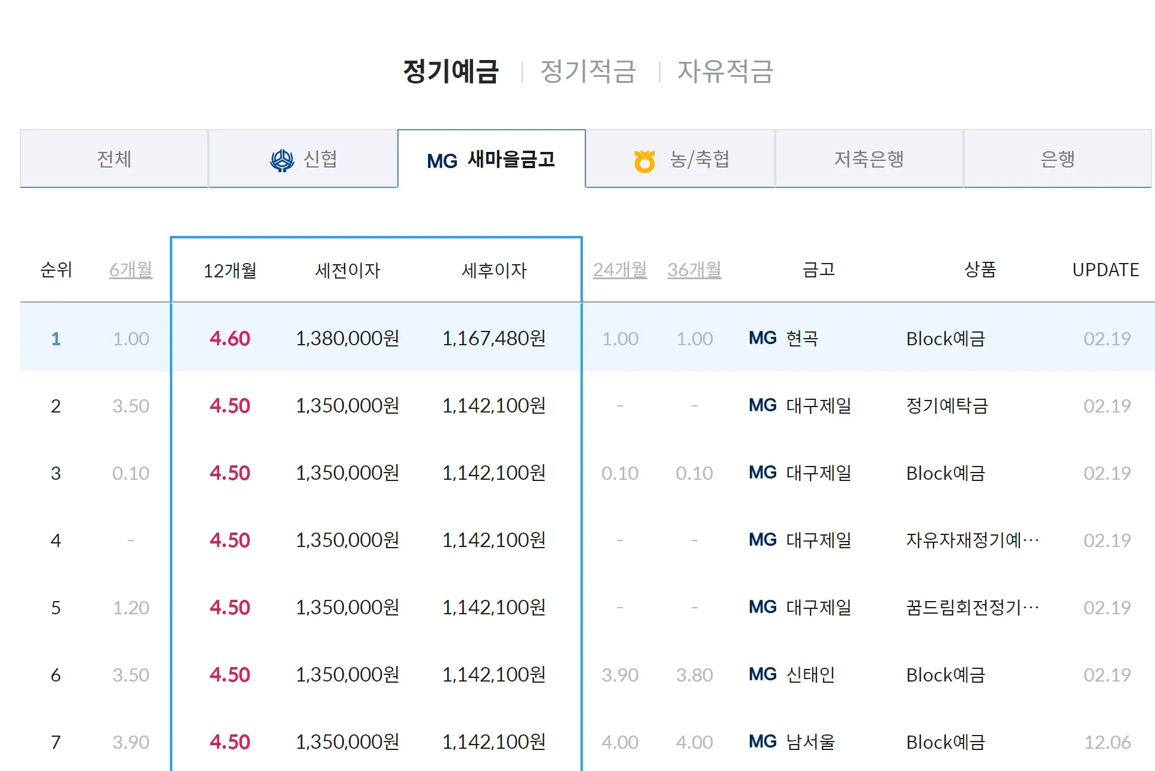This screenshot has width=1155, height=771.
Task: Open the 저축은행 category tab
Action: coord(869,159)
